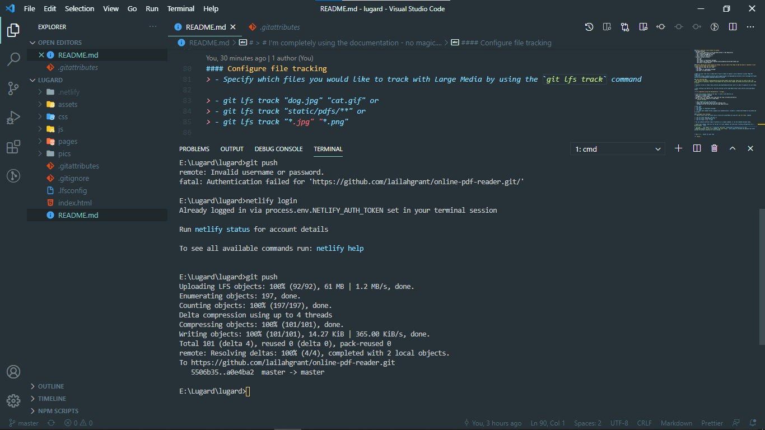This screenshot has width=765, height=430.
Task: Click the CRLF line ending indicator
Action: pyautogui.click(x=644, y=423)
